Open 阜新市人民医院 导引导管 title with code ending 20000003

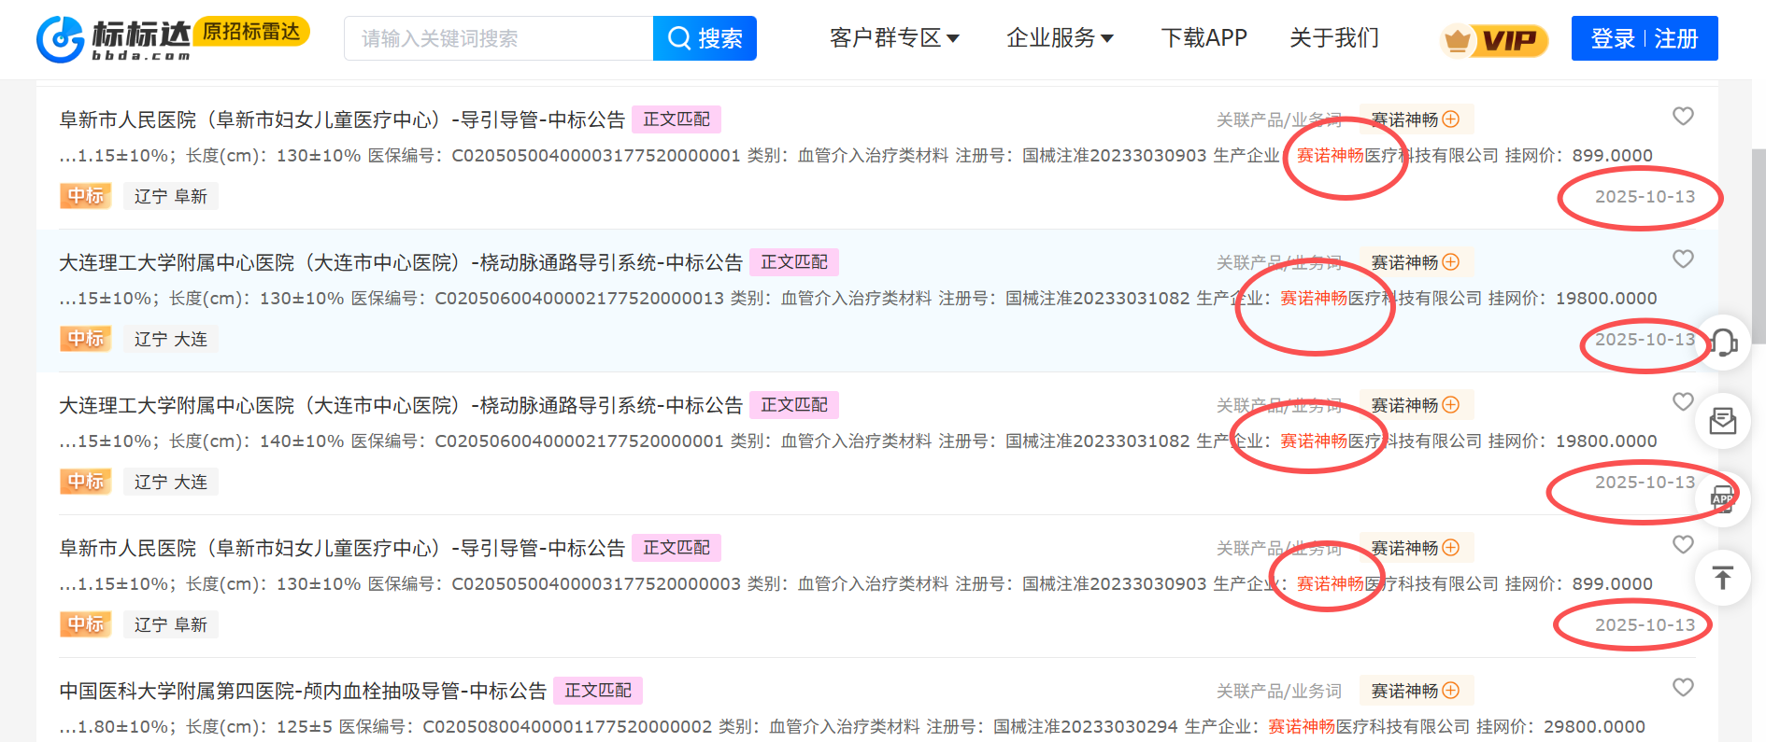342,548
